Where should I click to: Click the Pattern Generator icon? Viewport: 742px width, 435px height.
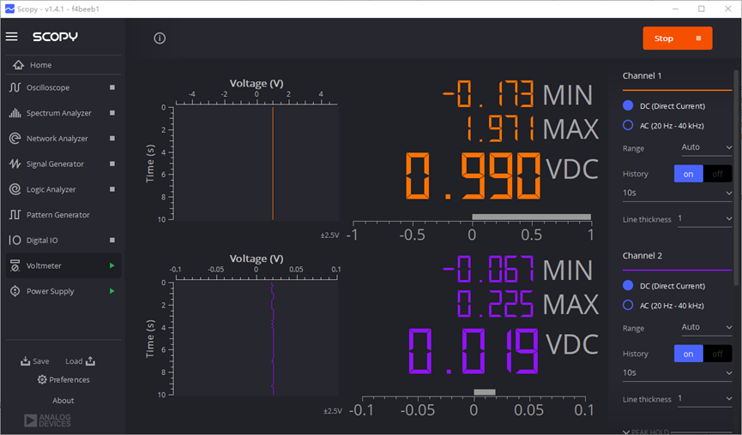(x=15, y=215)
